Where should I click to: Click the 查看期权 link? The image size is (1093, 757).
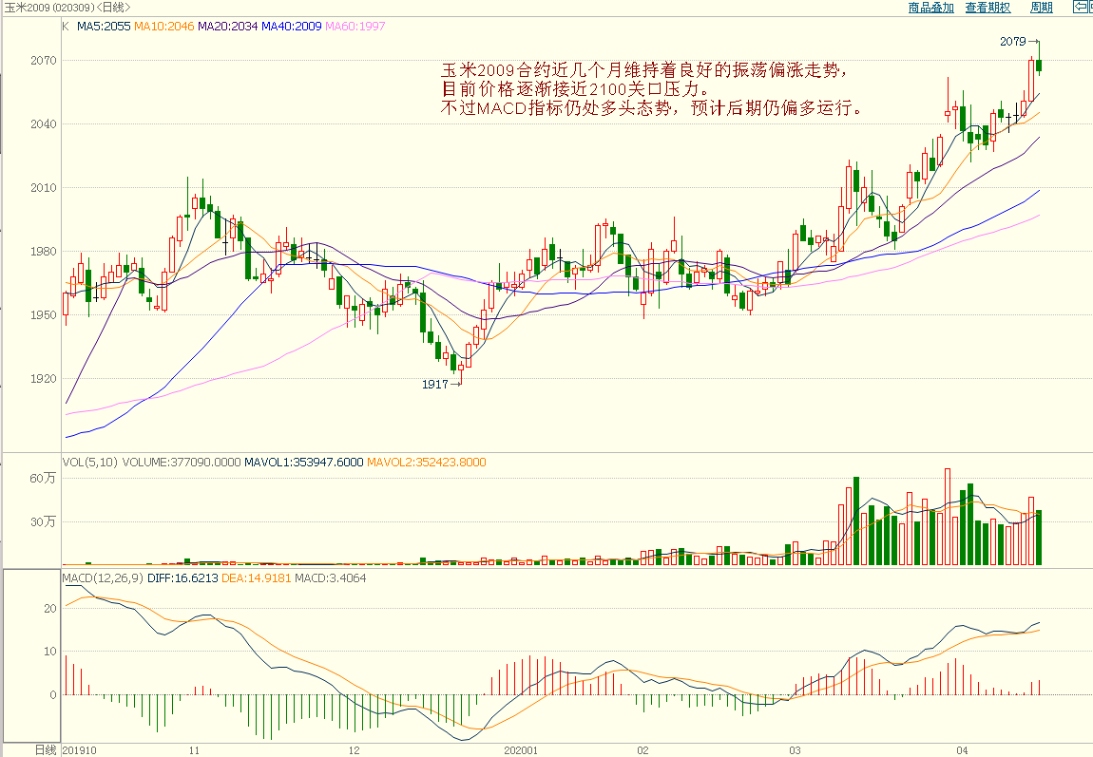click(x=988, y=8)
